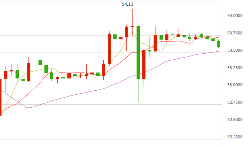The height and width of the screenshot is (148, 248).
Task: Click the yellow moving average line's peak
Action: 132,33
